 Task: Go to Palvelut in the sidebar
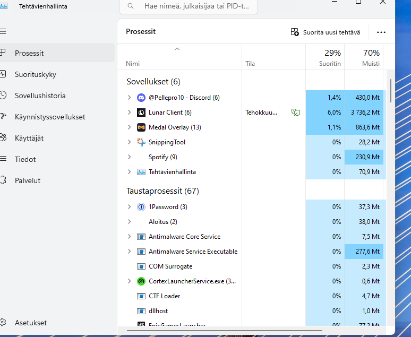tap(28, 180)
